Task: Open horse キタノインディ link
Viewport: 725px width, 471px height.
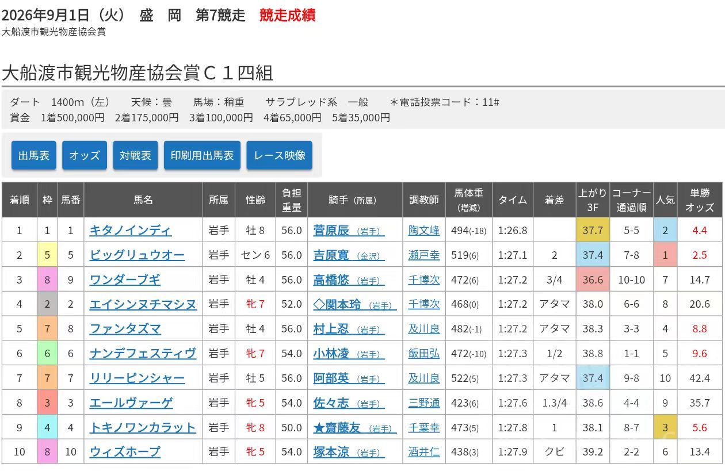Action: pyautogui.click(x=131, y=231)
